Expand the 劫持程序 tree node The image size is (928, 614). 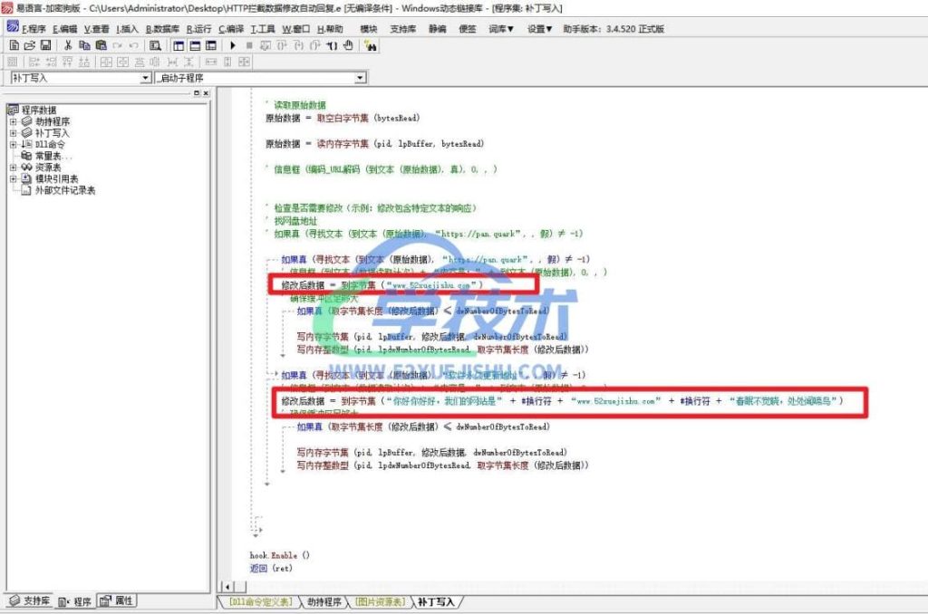[x=14, y=121]
